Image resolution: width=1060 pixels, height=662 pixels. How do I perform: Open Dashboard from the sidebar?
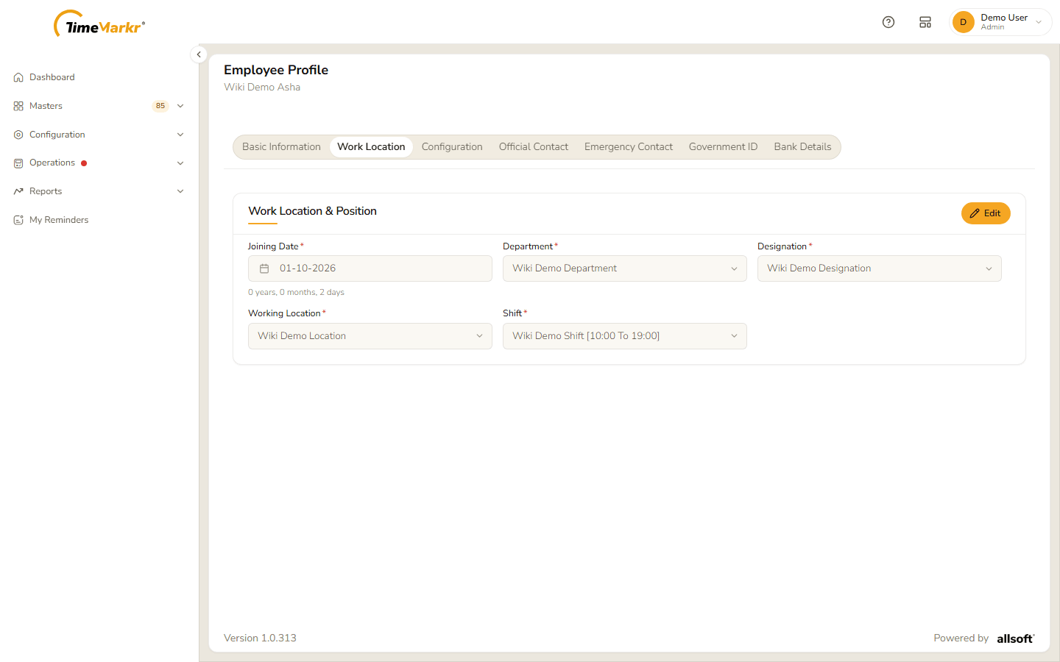pyautogui.click(x=52, y=77)
